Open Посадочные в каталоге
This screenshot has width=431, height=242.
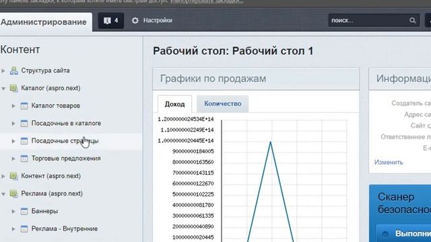[x=66, y=123]
